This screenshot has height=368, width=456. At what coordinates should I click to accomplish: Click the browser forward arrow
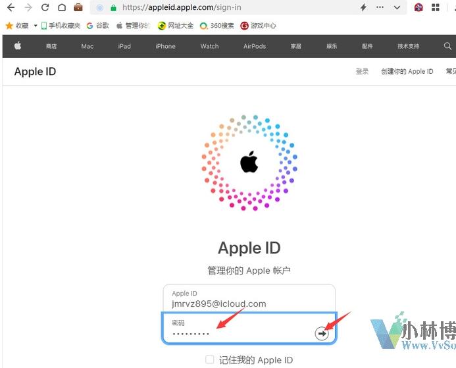coord(28,7)
